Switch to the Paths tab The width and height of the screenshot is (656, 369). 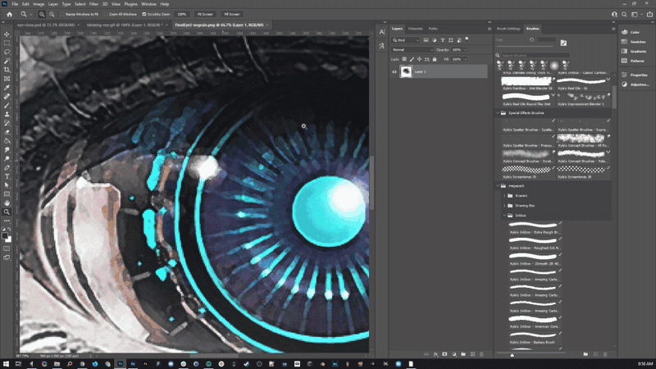pyautogui.click(x=433, y=29)
